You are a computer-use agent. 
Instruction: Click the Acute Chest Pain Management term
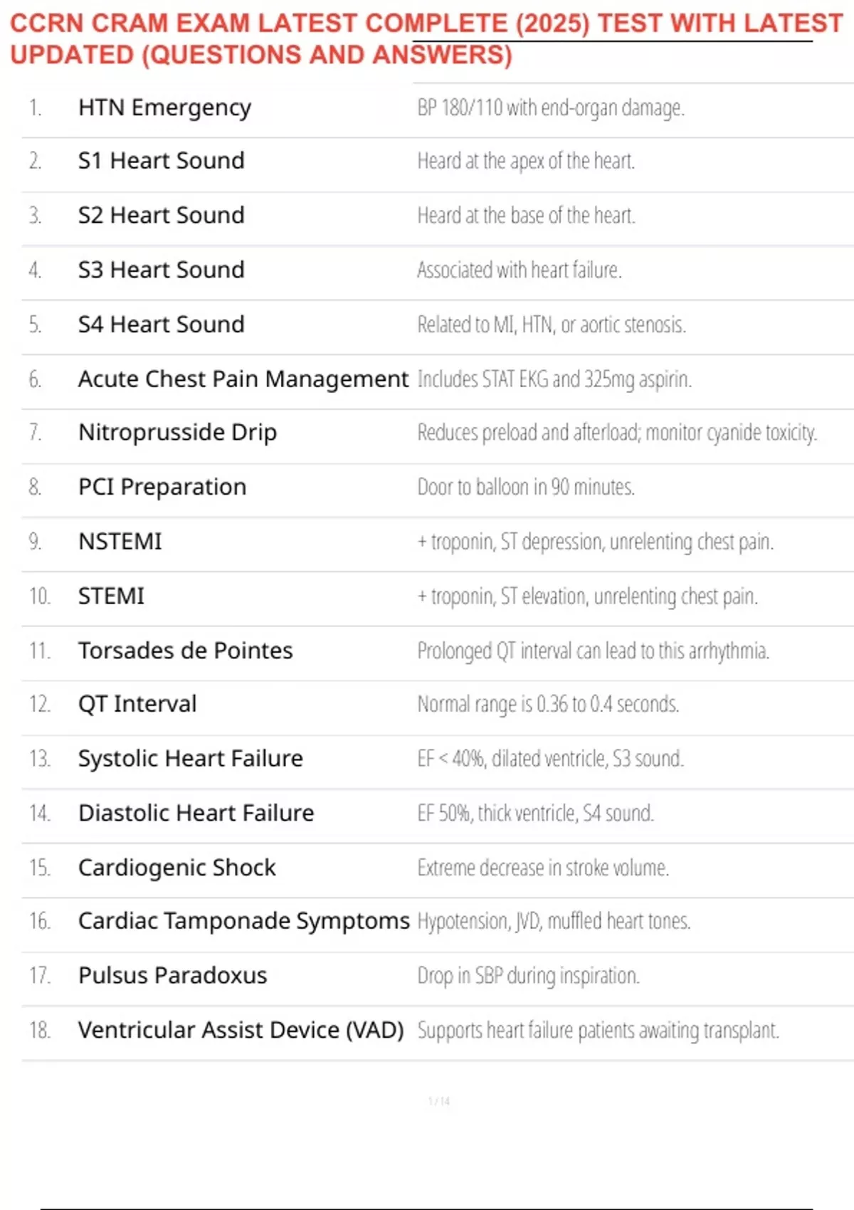[243, 379]
